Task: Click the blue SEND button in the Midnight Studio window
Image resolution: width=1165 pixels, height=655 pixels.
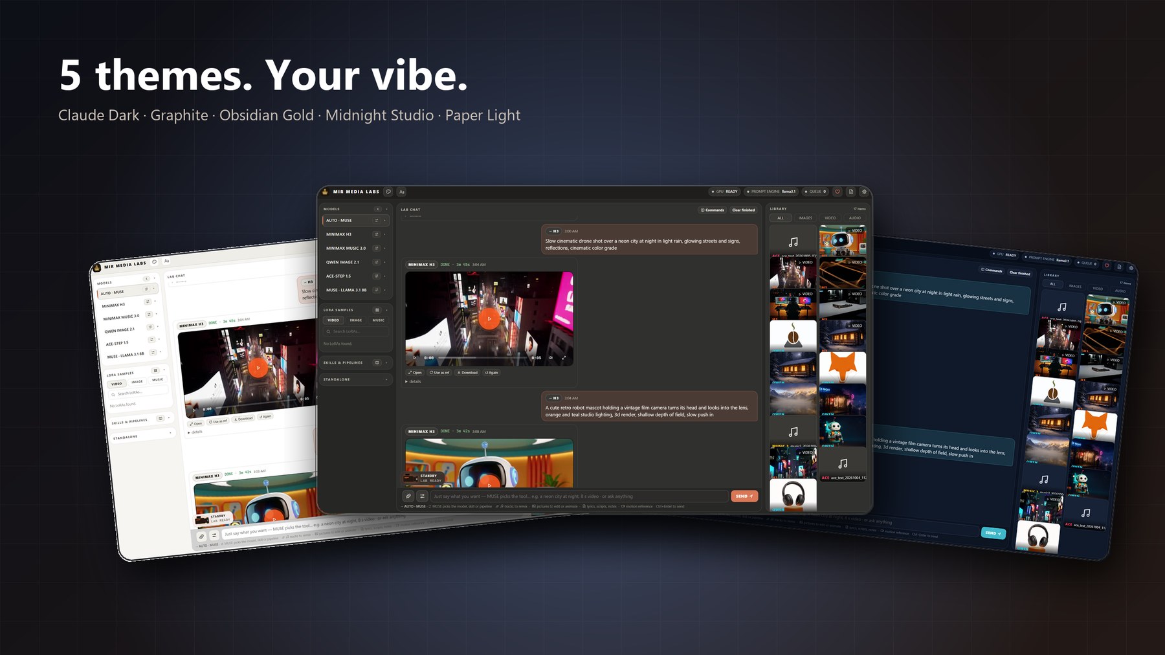Action: click(x=993, y=533)
